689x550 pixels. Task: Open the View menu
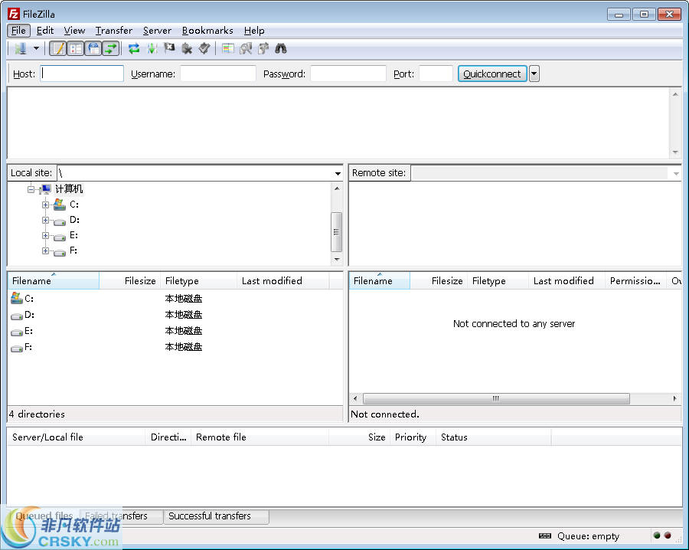(74, 31)
